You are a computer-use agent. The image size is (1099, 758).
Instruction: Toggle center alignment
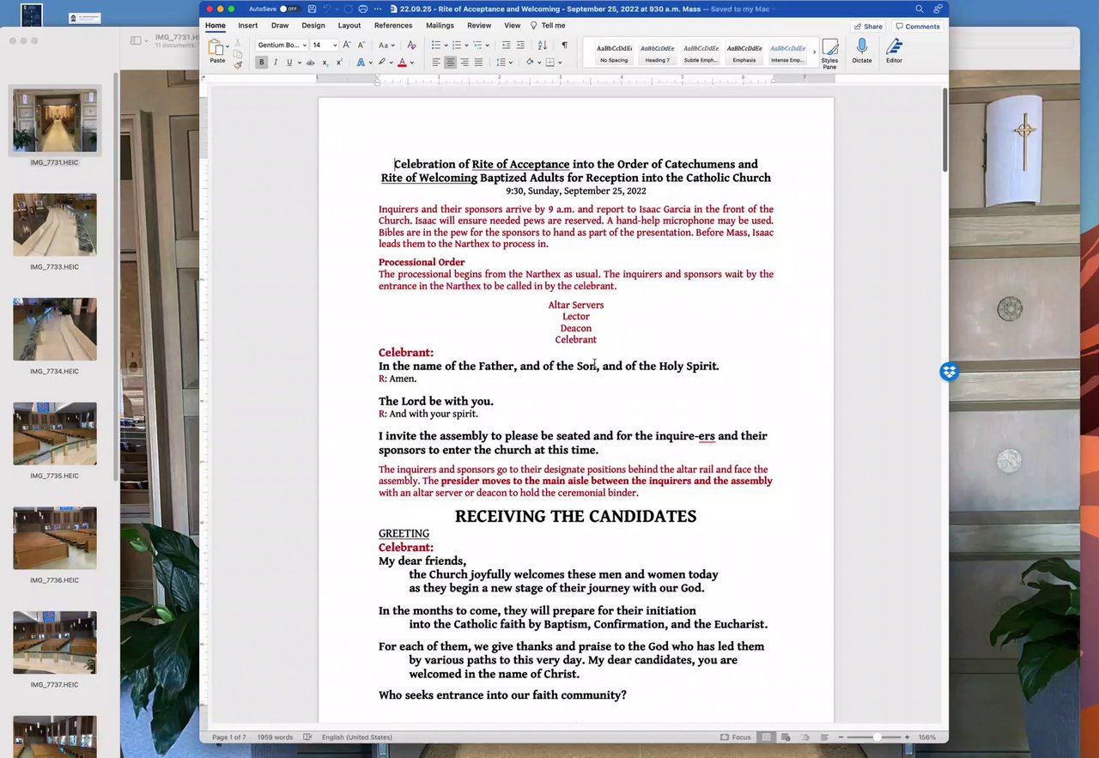[450, 63]
